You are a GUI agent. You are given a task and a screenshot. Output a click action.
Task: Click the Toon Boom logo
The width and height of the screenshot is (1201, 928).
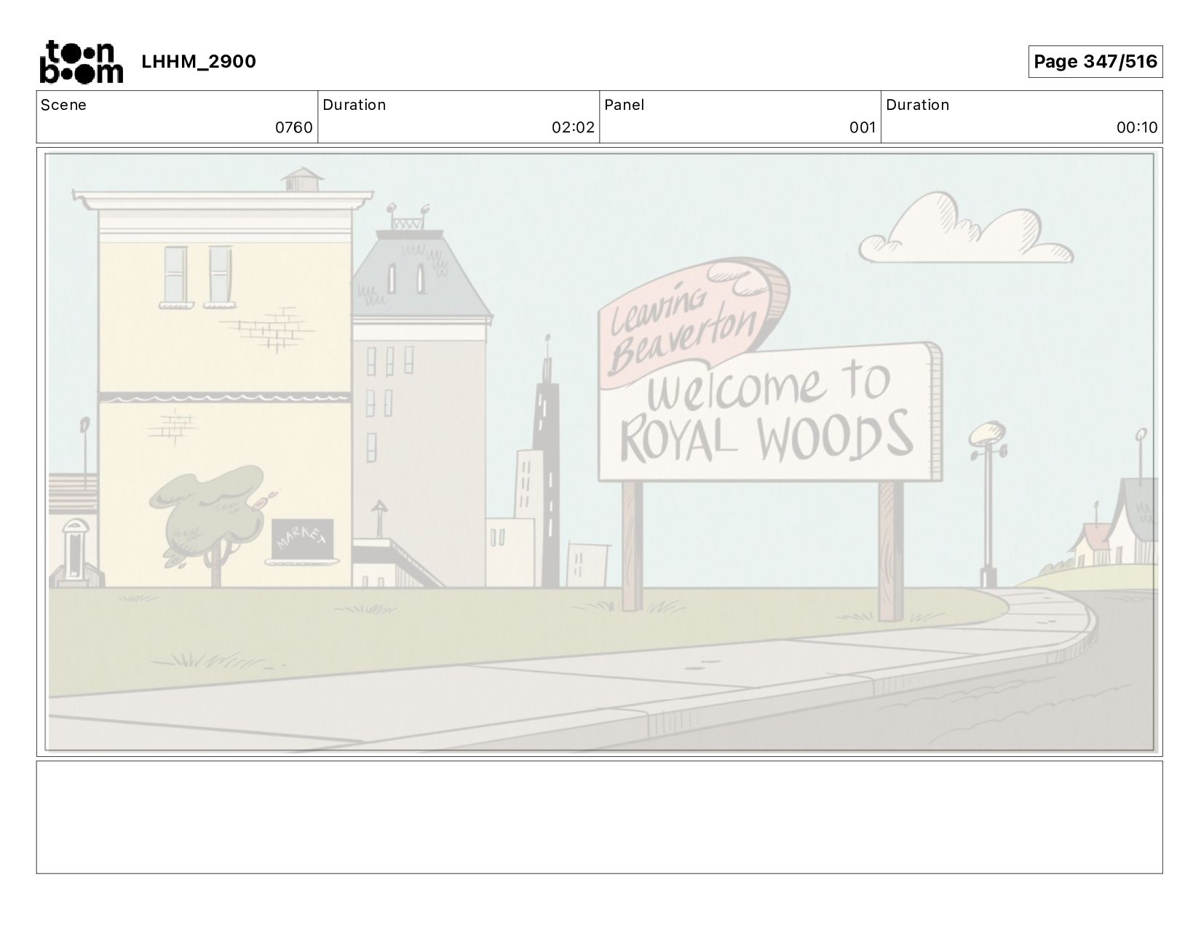(x=81, y=62)
